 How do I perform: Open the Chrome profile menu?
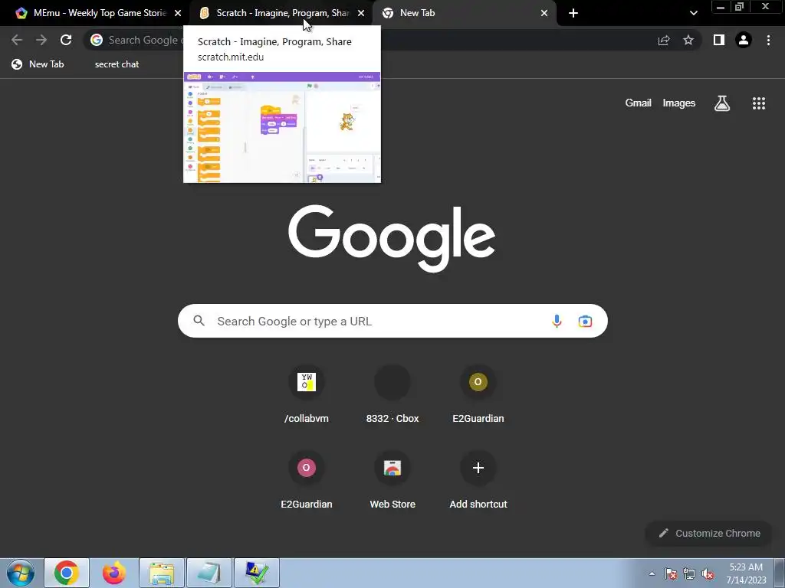point(744,40)
